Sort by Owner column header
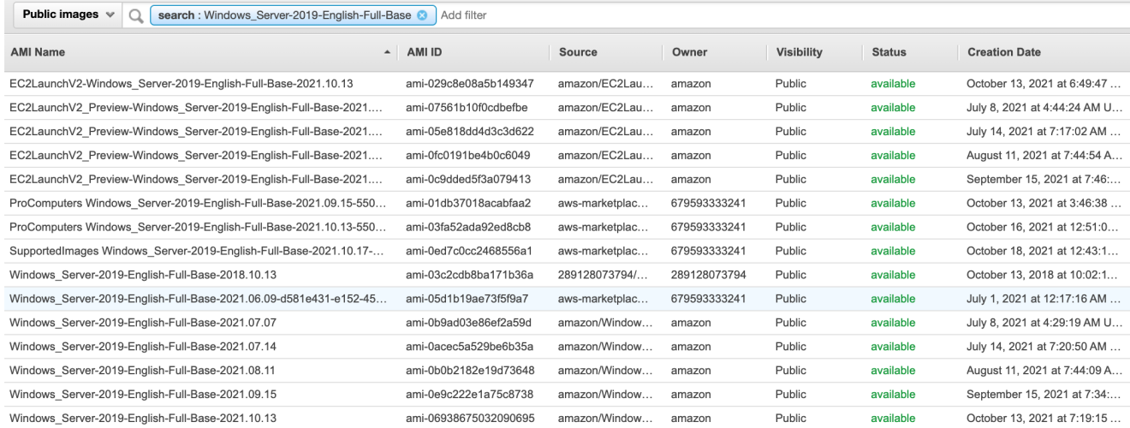This screenshot has height=428, width=1130. pos(689,52)
